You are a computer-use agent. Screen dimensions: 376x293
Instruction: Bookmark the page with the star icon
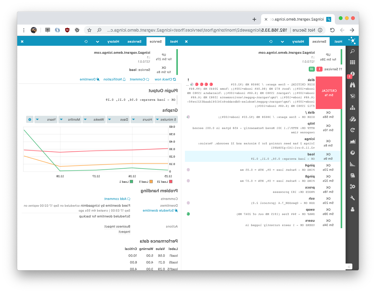(89, 30)
